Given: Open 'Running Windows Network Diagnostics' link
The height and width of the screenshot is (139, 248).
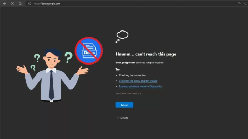Looking at the screenshot, I should click(x=140, y=87).
